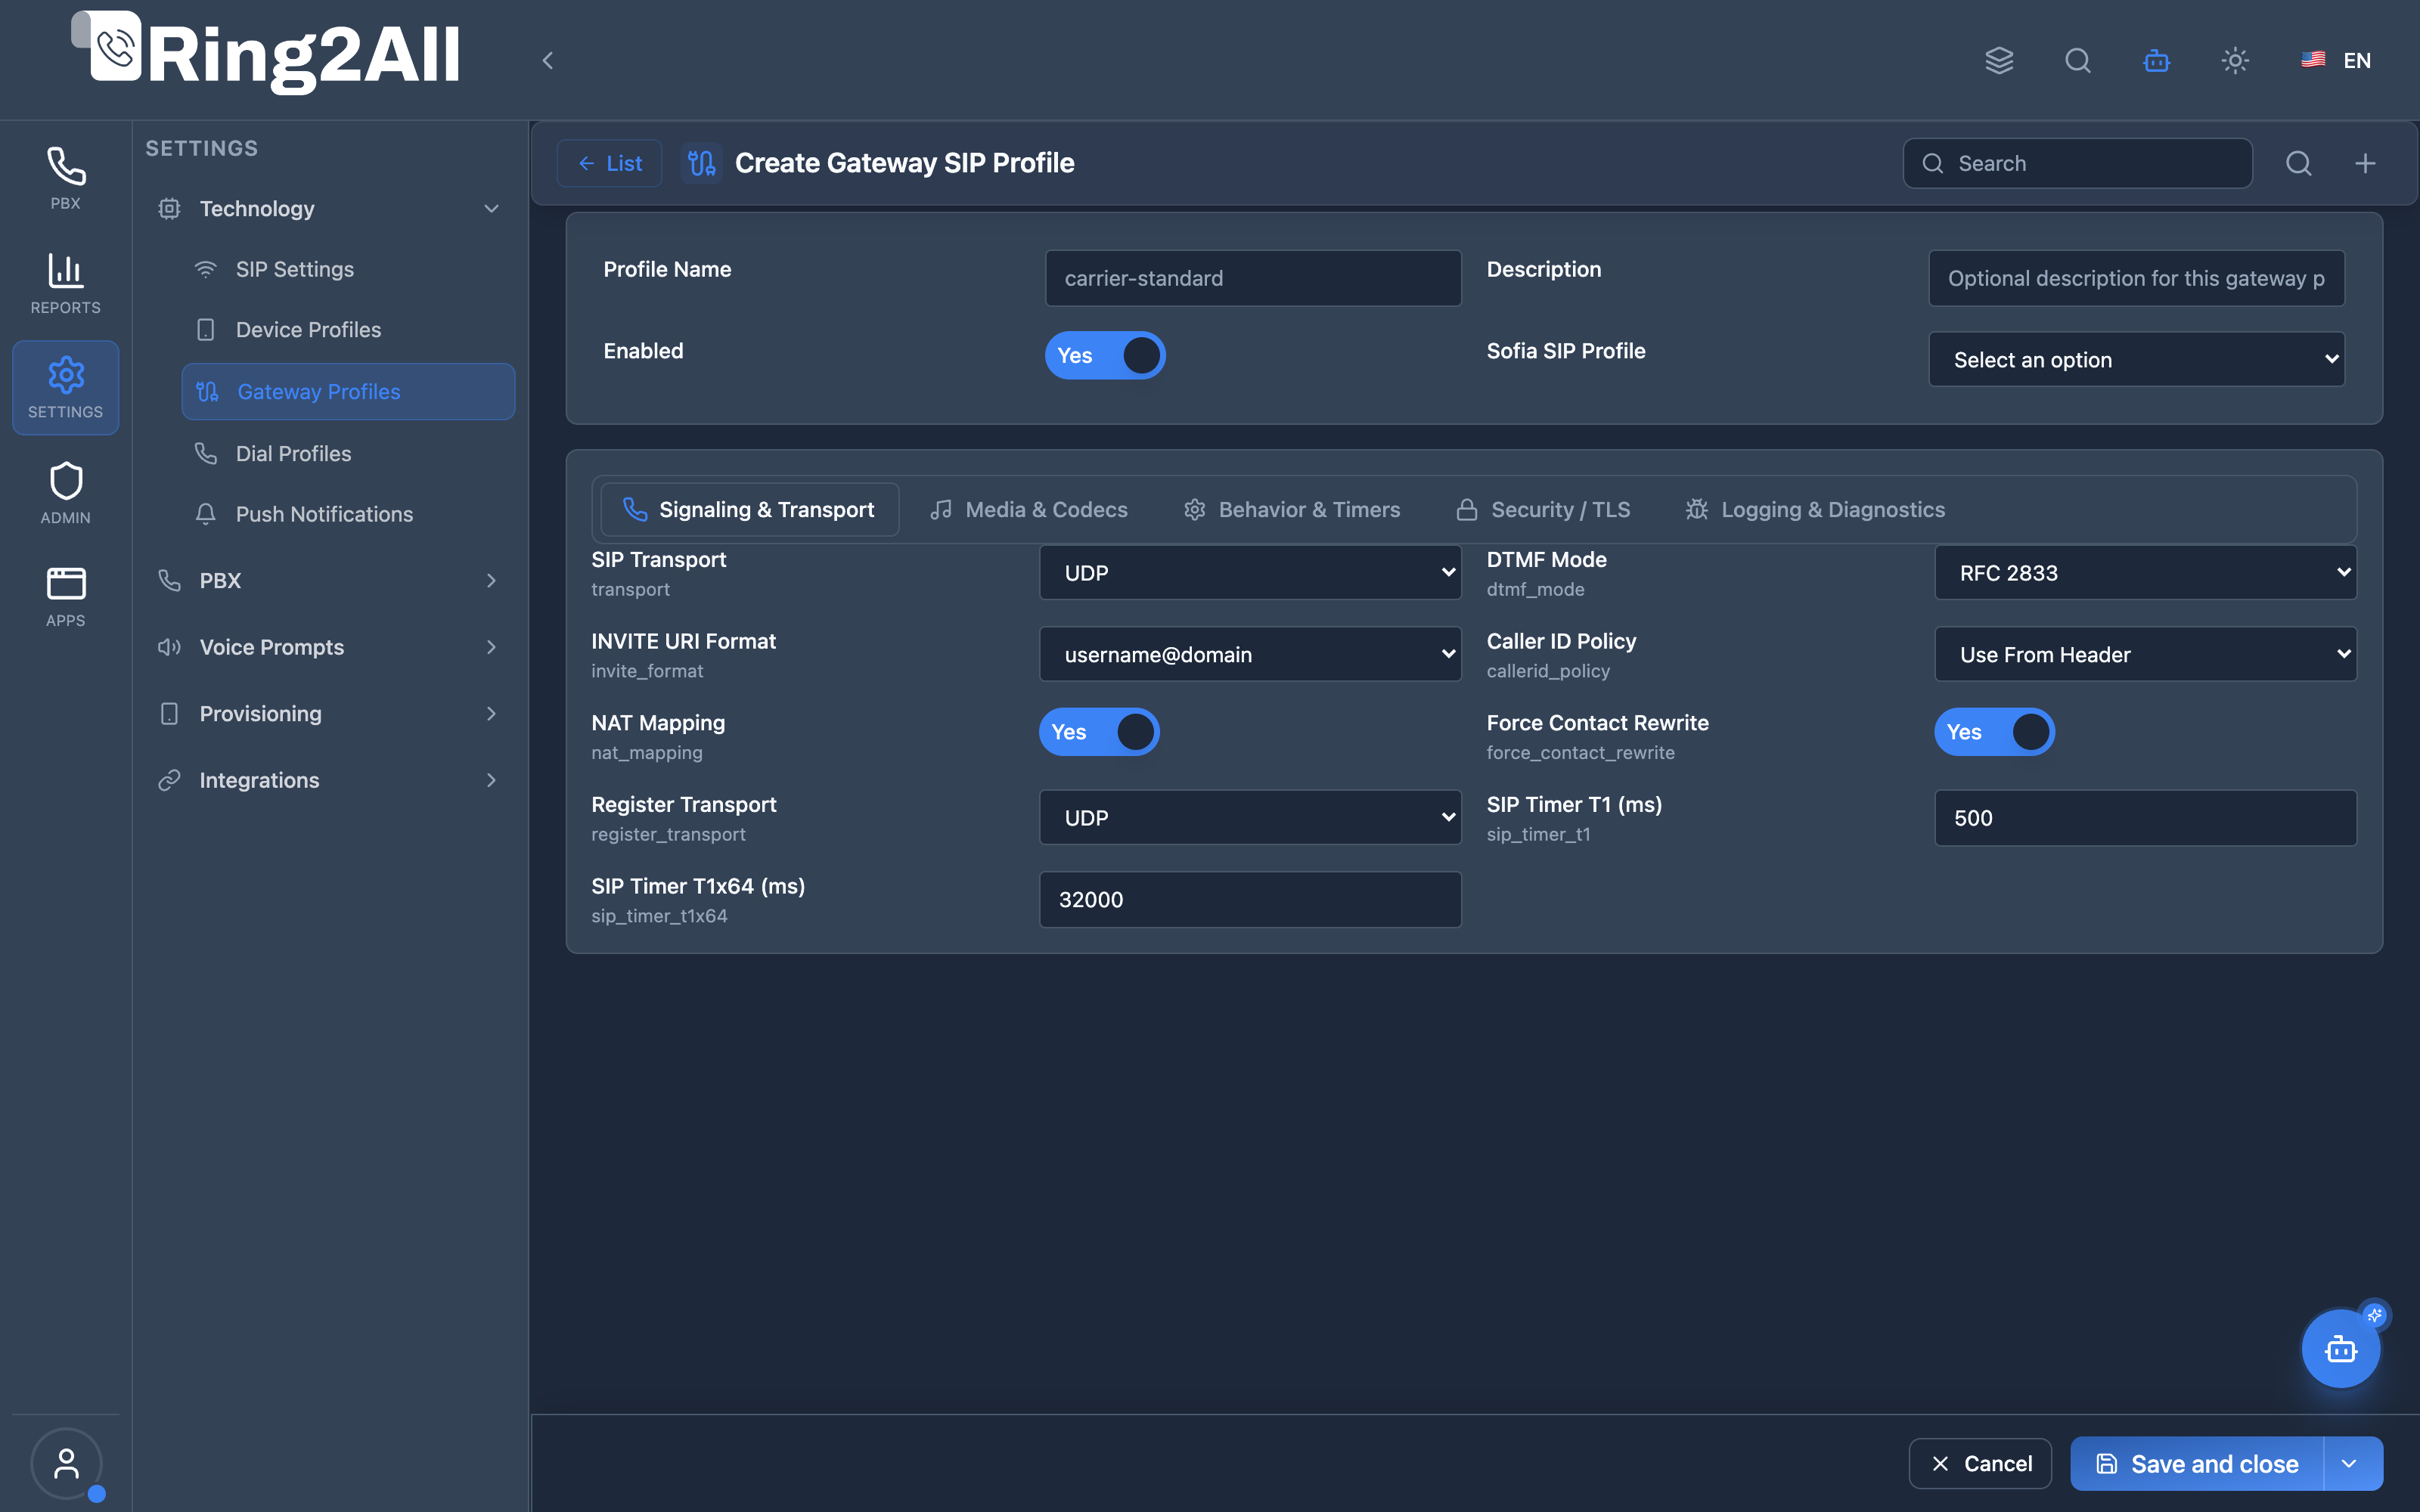Open the user account avatar icon
The height and width of the screenshot is (1512, 2420).
pos(66,1463)
